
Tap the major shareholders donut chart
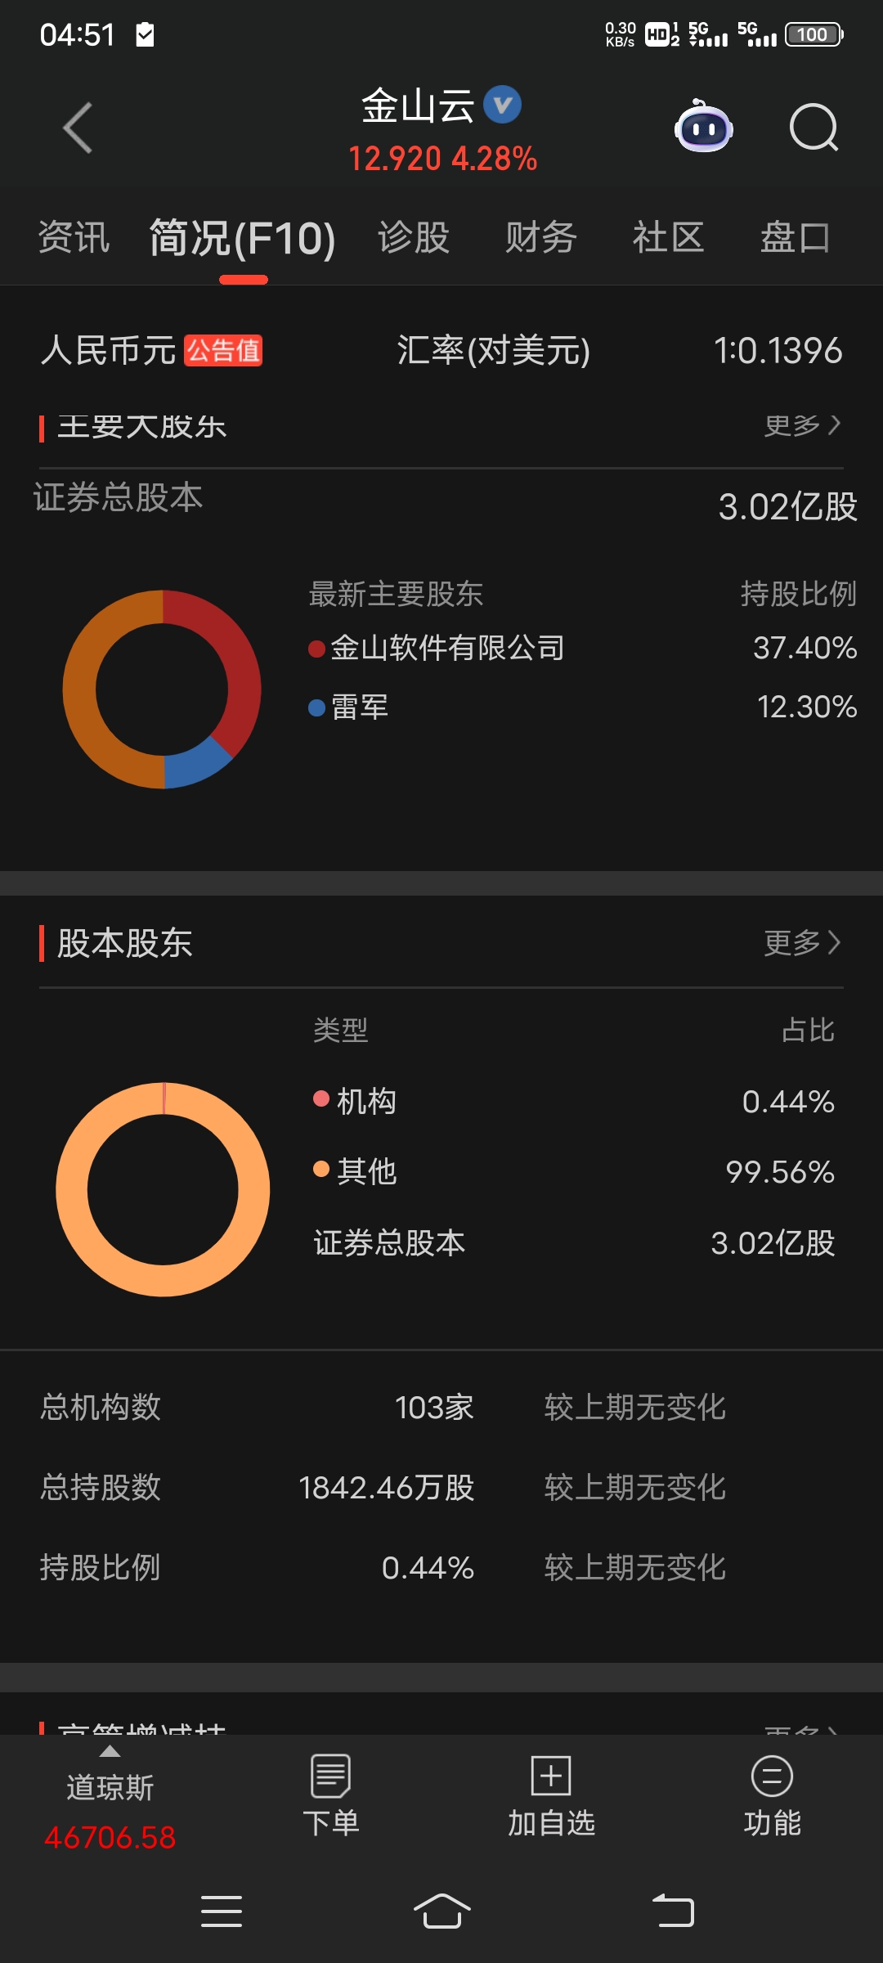pyautogui.click(x=162, y=690)
